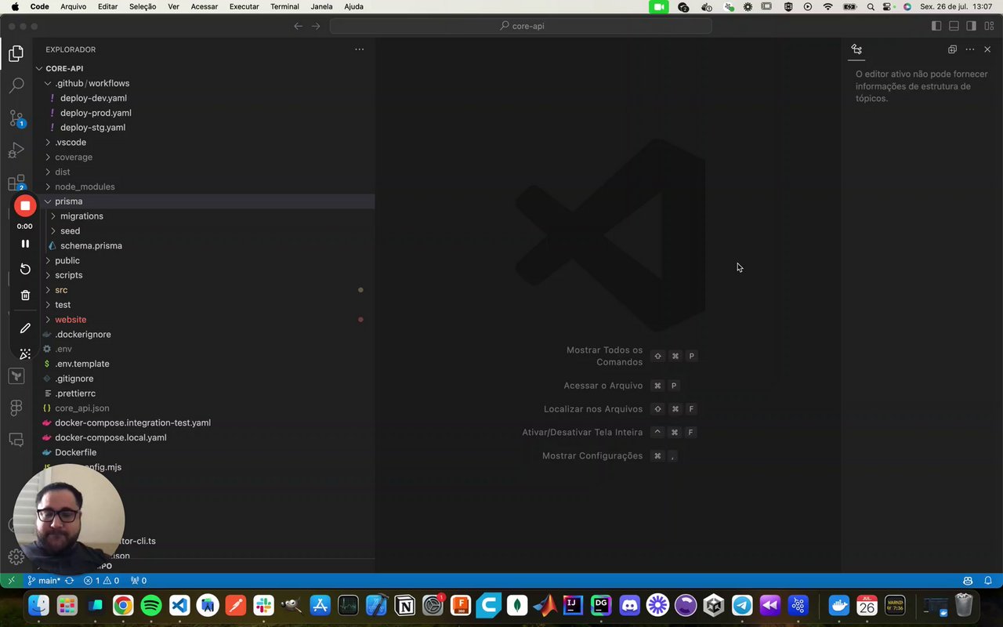Pause the screen recording
Image resolution: width=1003 pixels, height=627 pixels.
(25, 244)
